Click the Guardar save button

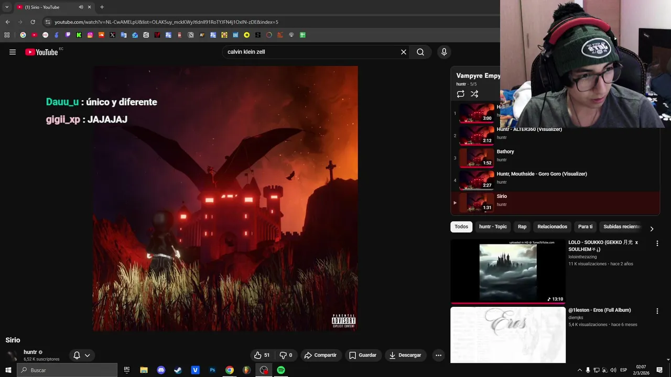click(x=363, y=355)
